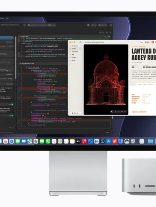The image size is (156, 207).
Task: Open Xcode hammer icon in the Dock
Action: point(90,141)
